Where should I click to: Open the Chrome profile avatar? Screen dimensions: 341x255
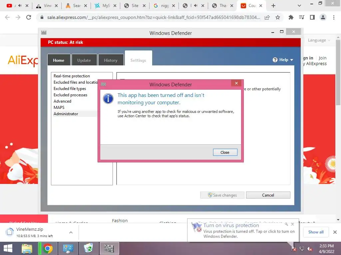(x=323, y=17)
